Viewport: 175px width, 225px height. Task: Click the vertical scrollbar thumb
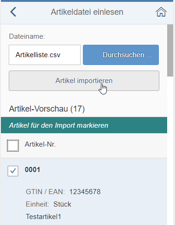[170, 50]
